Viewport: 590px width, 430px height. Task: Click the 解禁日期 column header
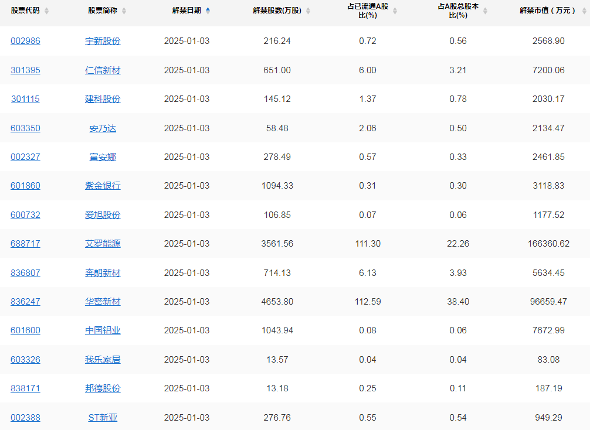point(187,11)
